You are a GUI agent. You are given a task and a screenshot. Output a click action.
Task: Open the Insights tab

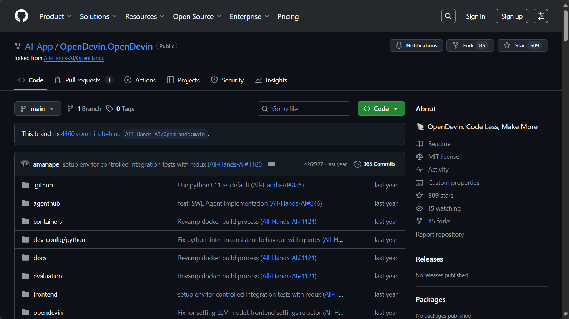point(271,80)
